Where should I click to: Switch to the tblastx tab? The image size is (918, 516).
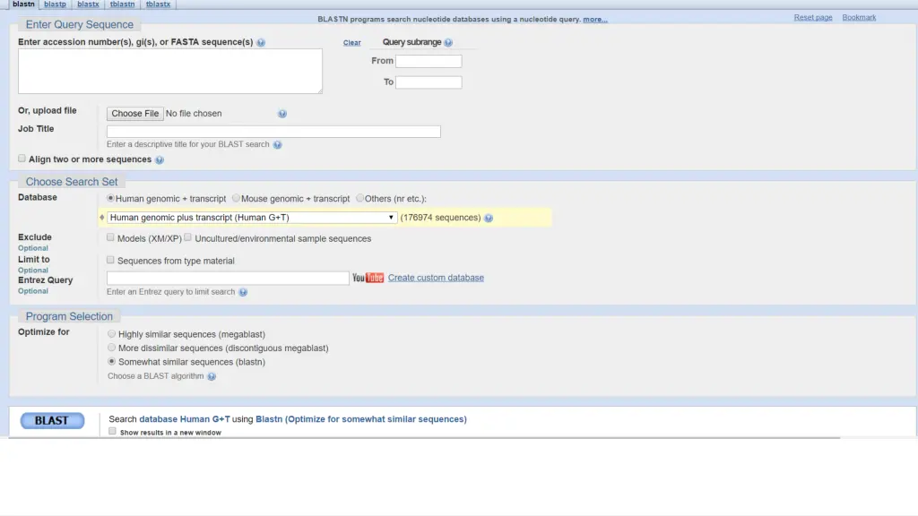coord(158,4)
